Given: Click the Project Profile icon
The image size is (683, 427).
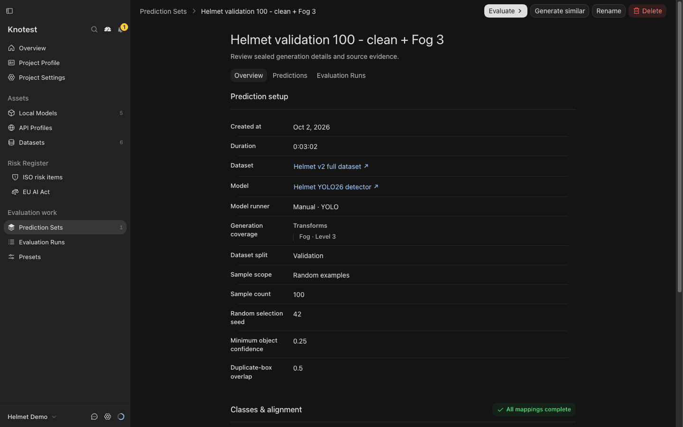Looking at the screenshot, I should (x=11, y=63).
